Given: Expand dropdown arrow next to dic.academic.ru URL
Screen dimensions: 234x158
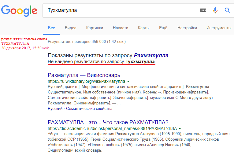Looking at the screenshot, I should (x=180, y=128).
